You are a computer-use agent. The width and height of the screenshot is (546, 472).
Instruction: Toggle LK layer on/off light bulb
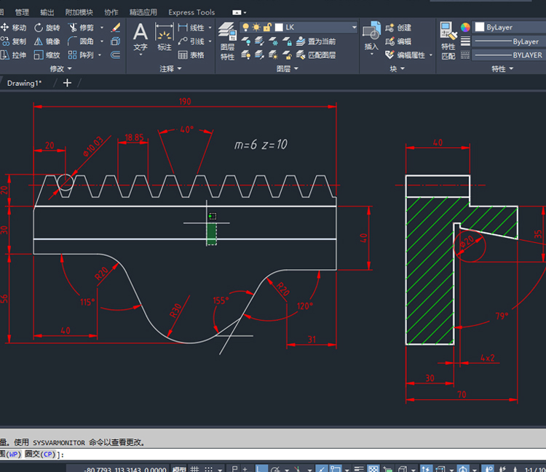point(246,27)
